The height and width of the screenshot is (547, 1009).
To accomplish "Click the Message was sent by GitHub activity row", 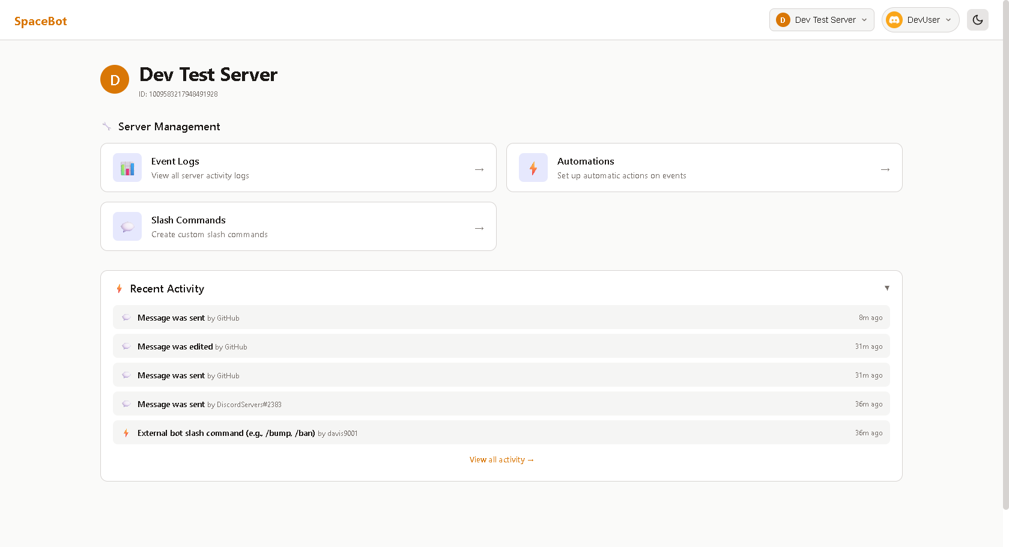I will [501, 317].
